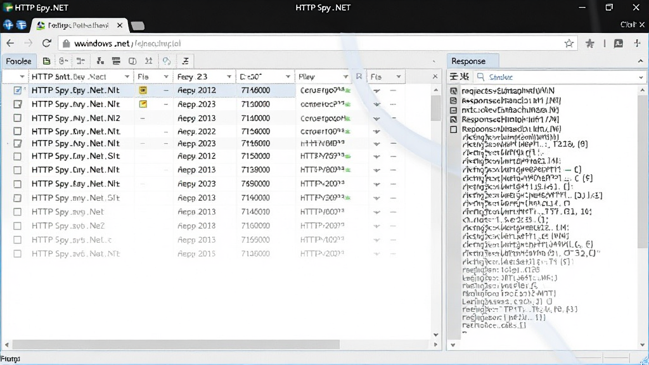
Task: Select the open browser tab
Action: (x=79, y=25)
